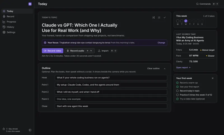Click the last scored take title
This screenshot has width=224, height=135.
click(190, 39)
